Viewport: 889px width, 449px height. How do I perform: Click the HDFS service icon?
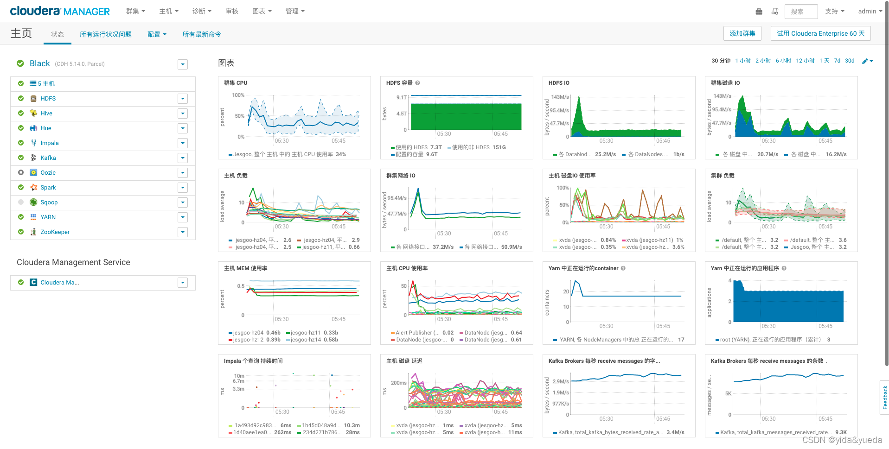click(x=33, y=98)
